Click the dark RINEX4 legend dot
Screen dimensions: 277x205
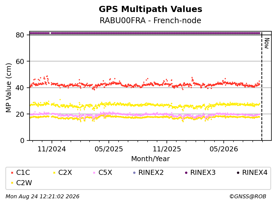tap(238, 173)
